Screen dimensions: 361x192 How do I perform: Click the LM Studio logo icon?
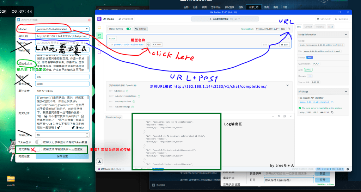[99, 19]
